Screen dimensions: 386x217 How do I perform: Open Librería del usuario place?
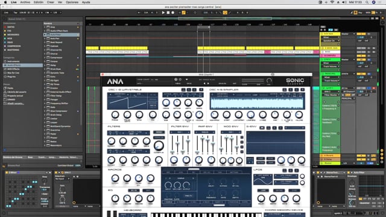(x=17, y=92)
